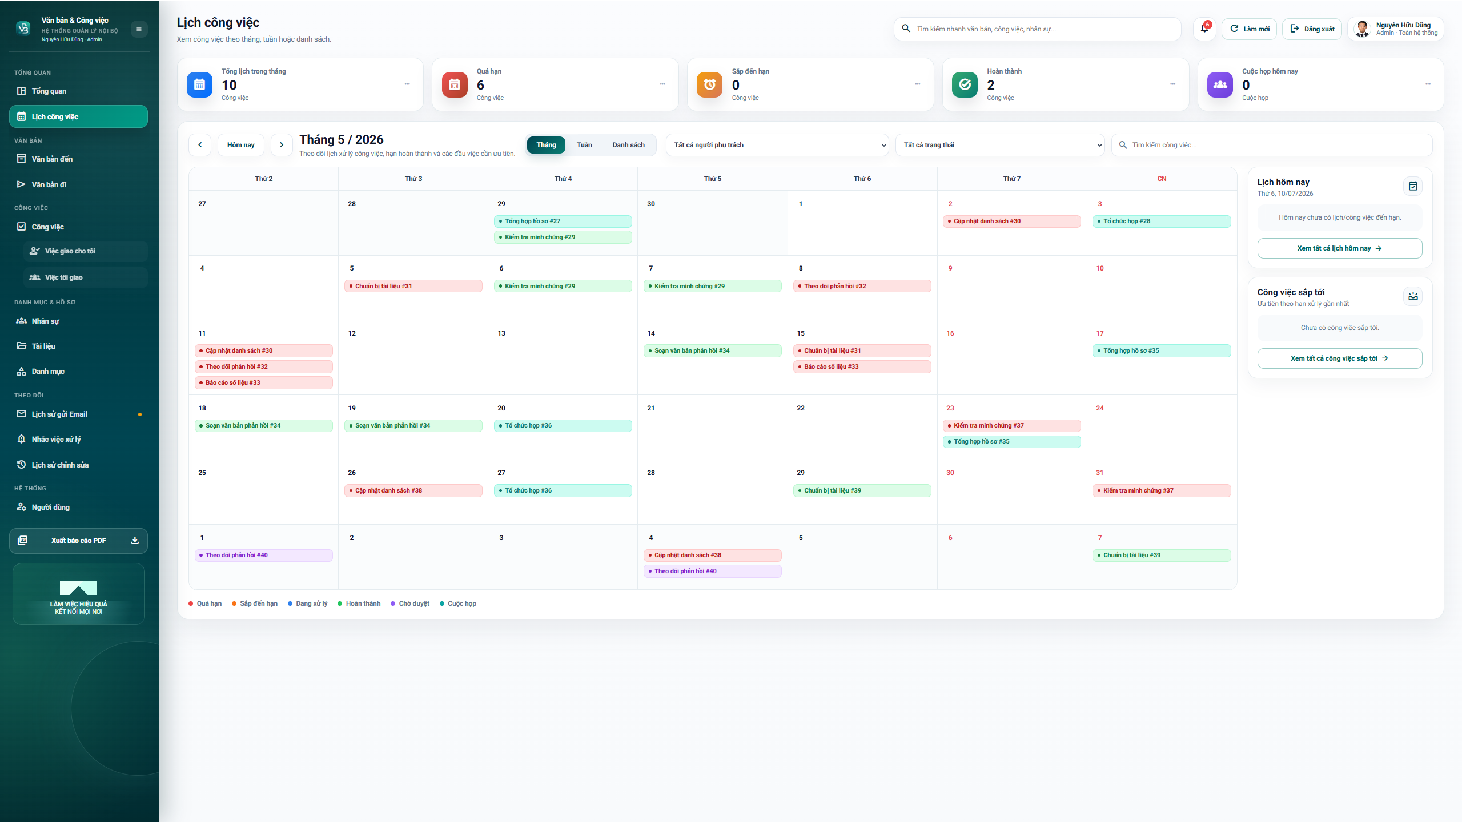Image resolution: width=1462 pixels, height=822 pixels.
Task: Click the download icon on Xuất báo cáo PDF
Action: pos(135,541)
